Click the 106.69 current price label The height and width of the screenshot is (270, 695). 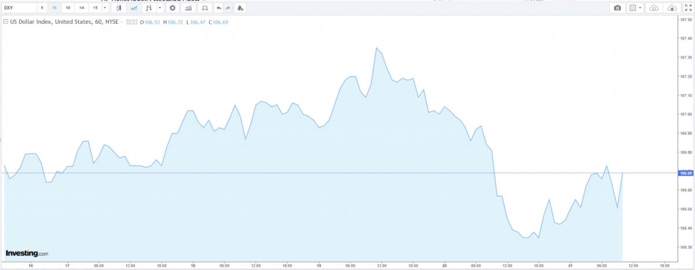click(686, 173)
